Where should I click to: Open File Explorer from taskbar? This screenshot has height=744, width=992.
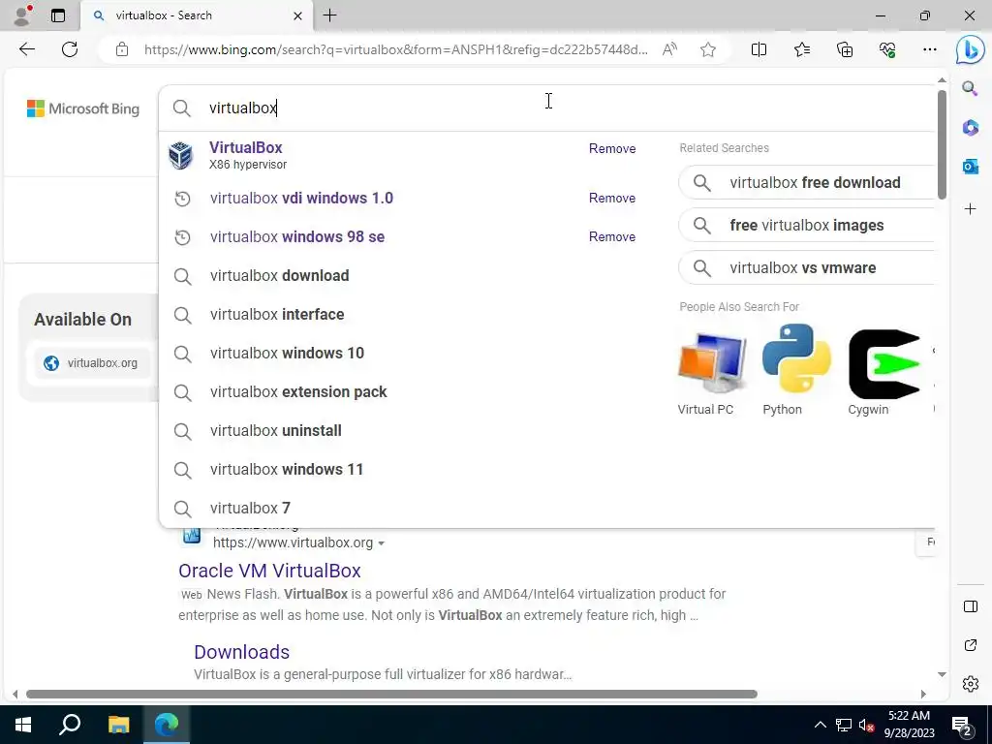point(118,725)
